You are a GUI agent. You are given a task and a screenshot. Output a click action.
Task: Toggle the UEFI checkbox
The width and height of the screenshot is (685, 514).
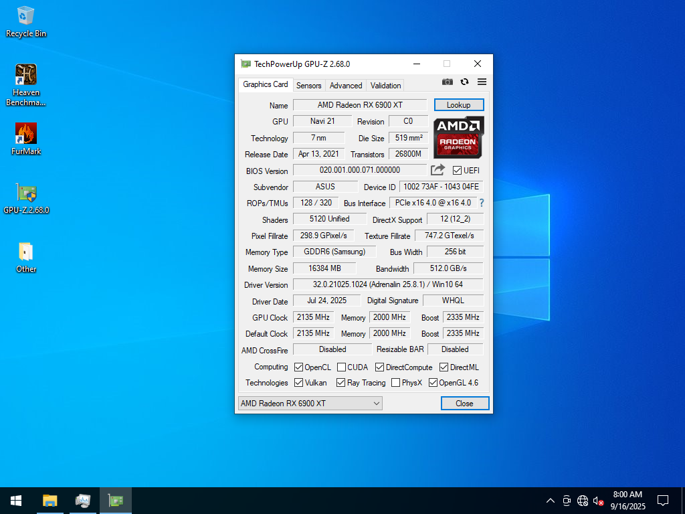[457, 171]
